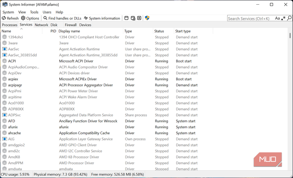Open the Tools menu
The image size is (293, 178).
click(x=34, y=12)
